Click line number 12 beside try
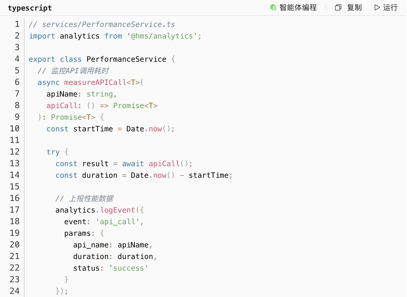Viewport: 407px width, 297px height. pyautogui.click(x=15, y=152)
